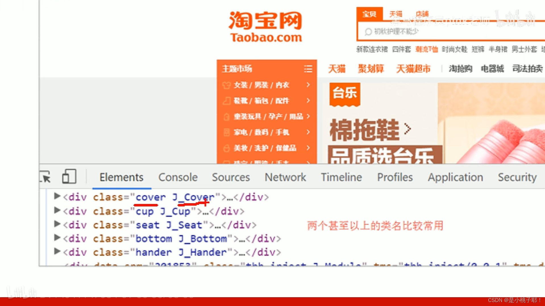545x306 pixels.
Task: Click the search magnifier icon in search box
Action: click(368, 31)
